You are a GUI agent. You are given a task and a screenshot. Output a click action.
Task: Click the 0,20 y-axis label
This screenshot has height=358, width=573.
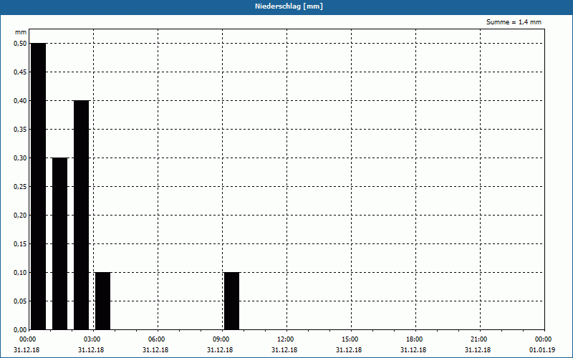[20, 216]
